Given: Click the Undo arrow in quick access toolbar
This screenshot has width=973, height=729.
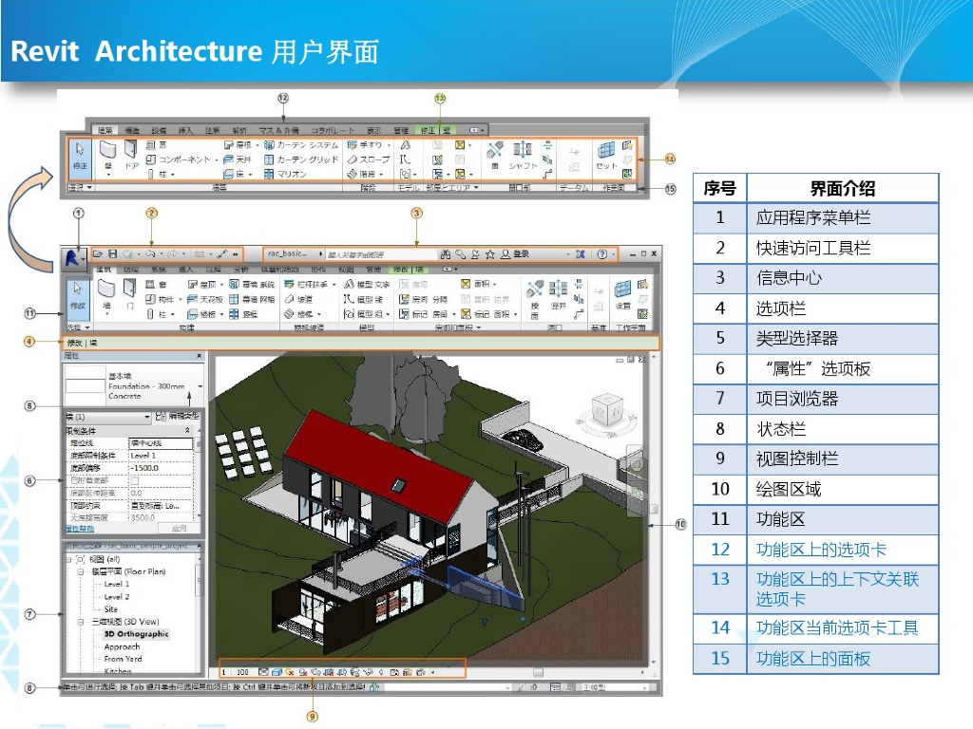Looking at the screenshot, I should click(x=149, y=254).
